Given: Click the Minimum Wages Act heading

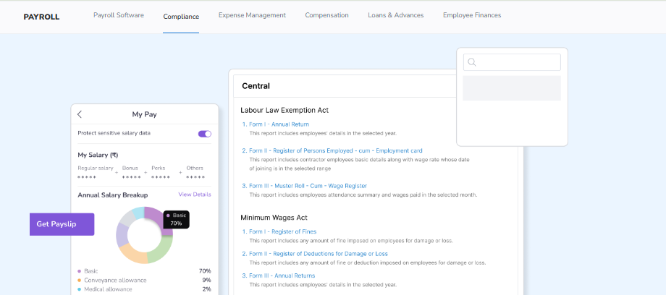Looking at the screenshot, I should tap(274, 218).
